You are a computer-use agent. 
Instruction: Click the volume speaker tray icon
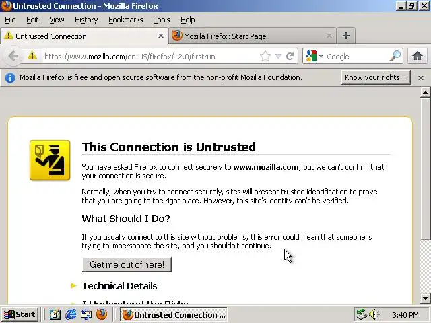[x=374, y=314]
